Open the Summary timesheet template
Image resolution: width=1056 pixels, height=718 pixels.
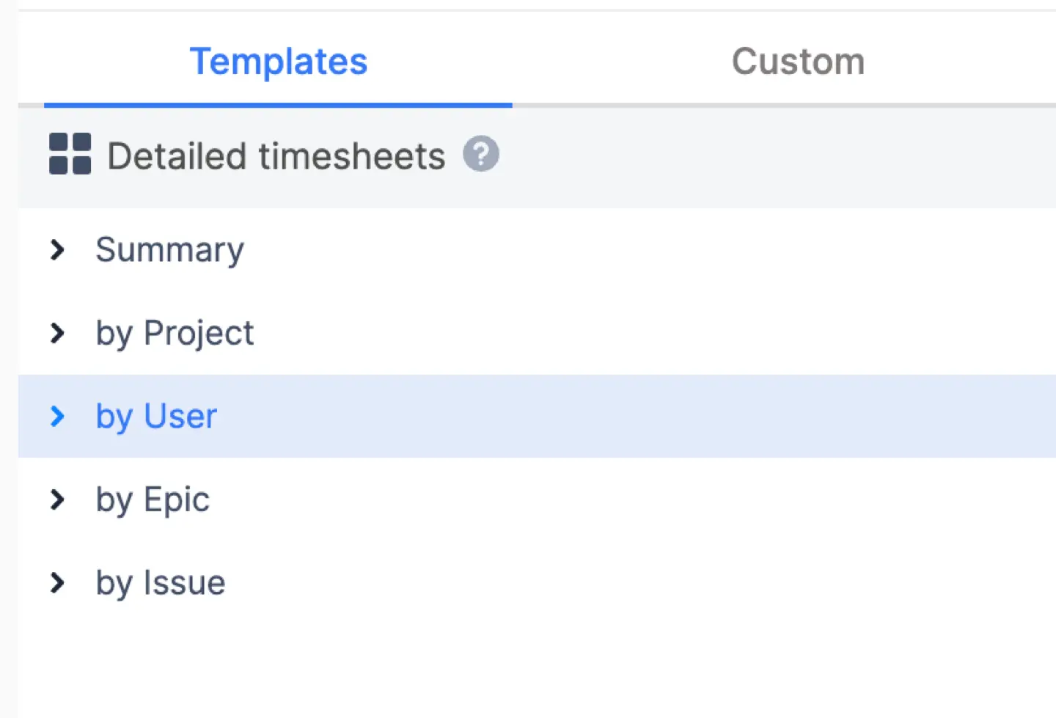pos(169,250)
